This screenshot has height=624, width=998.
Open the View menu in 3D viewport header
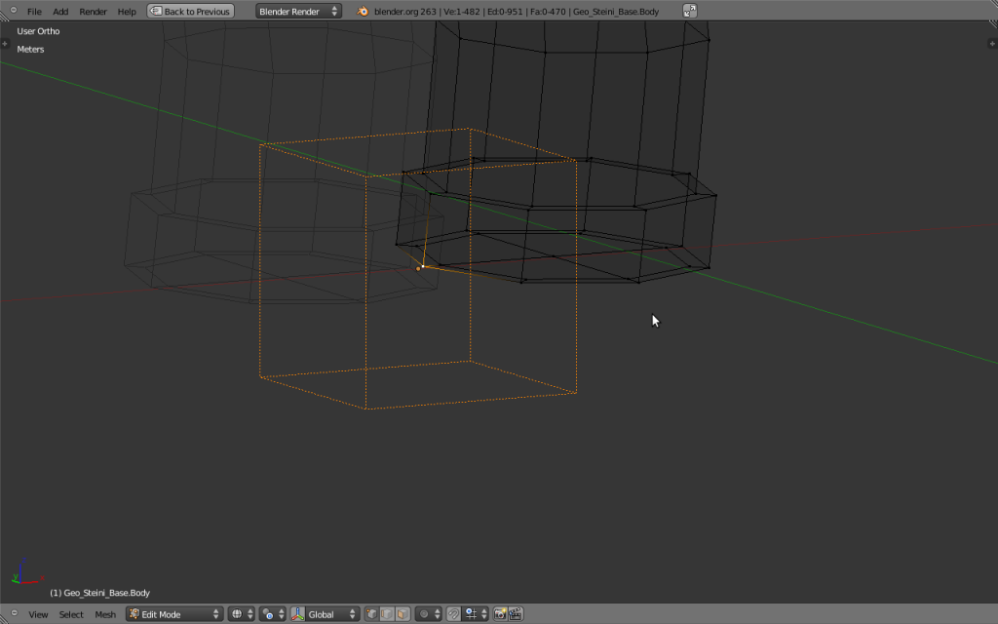38,614
